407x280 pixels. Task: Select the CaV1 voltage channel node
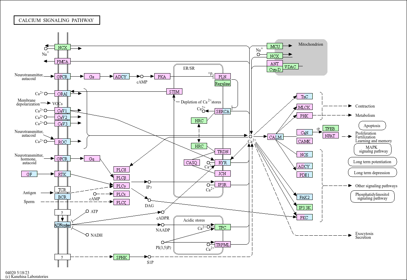(x=62, y=111)
